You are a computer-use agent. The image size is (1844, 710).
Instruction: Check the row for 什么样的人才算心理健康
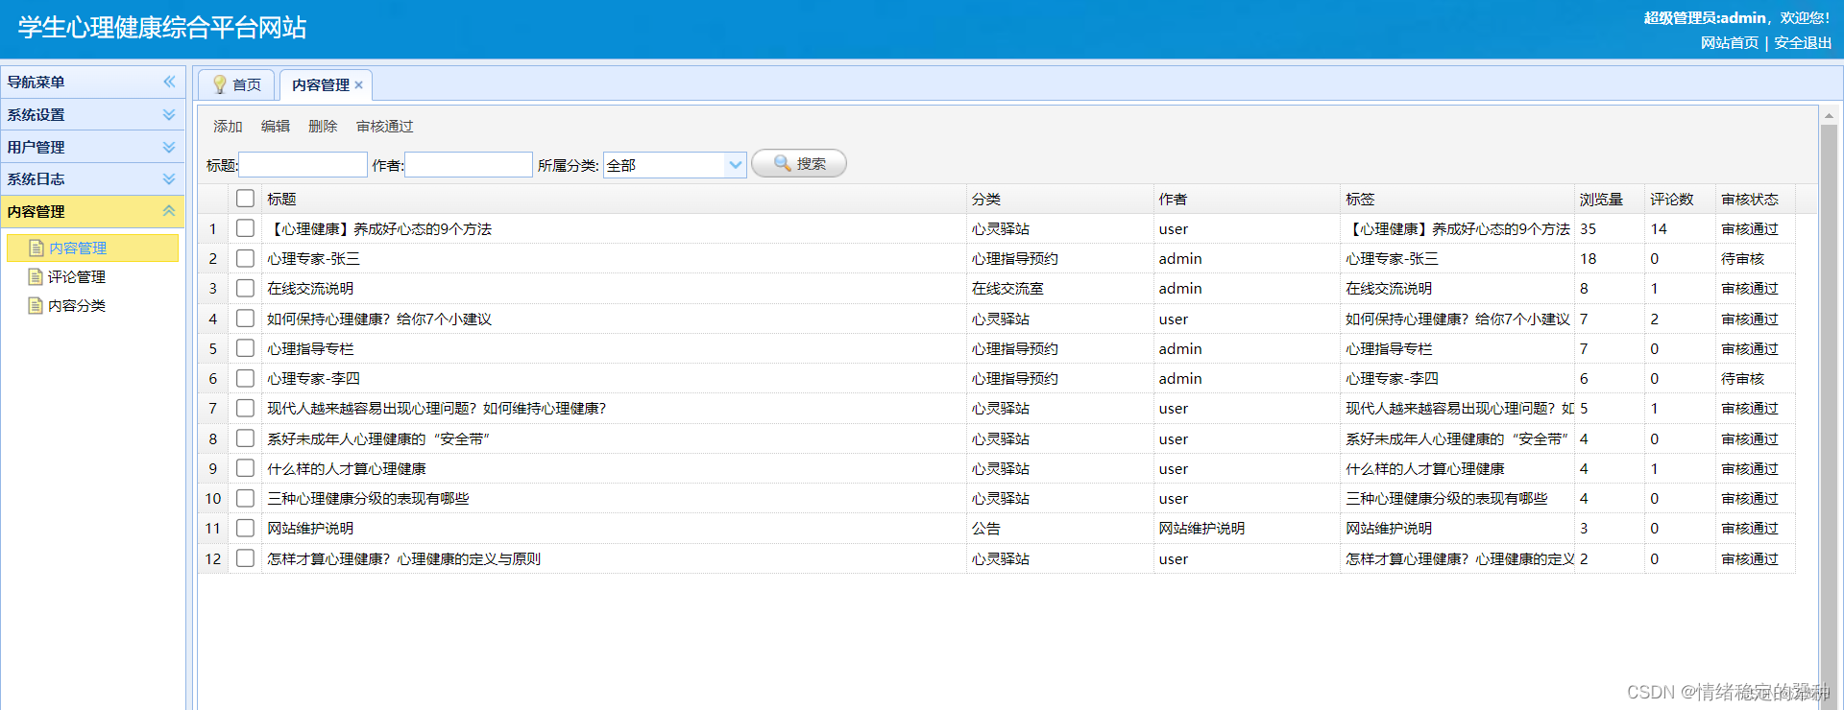(245, 468)
